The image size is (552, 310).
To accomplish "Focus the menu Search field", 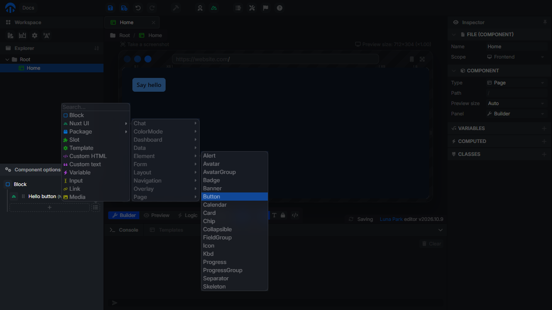I will pyautogui.click(x=96, y=107).
